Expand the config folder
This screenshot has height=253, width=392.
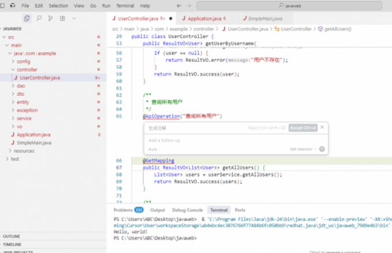(x=23, y=61)
